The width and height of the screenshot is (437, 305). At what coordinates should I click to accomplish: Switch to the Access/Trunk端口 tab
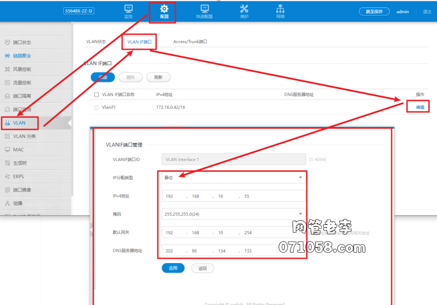pyautogui.click(x=190, y=42)
